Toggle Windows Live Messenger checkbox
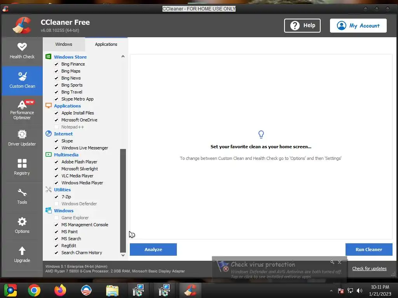 [56, 148]
